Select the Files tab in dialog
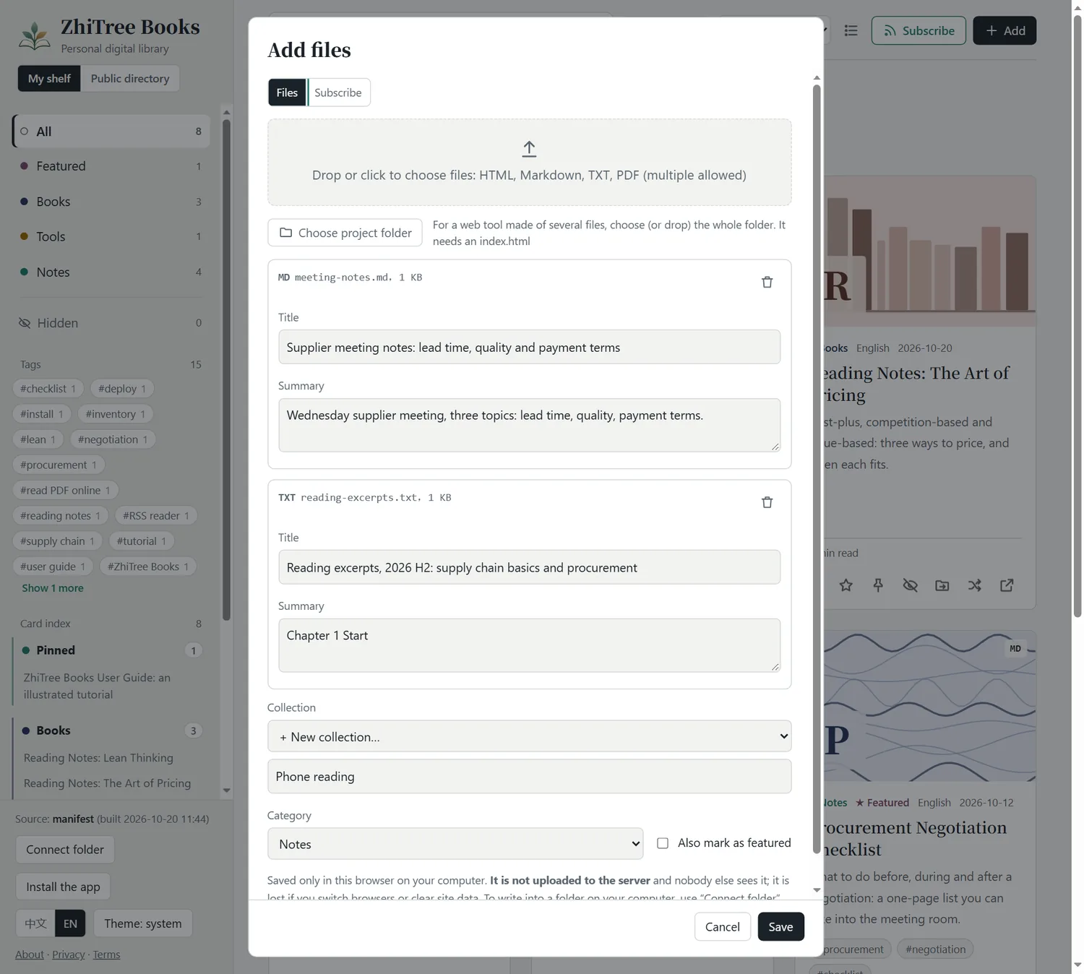 [287, 92]
